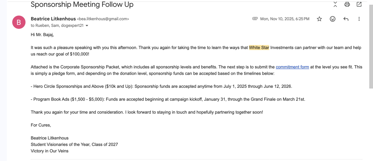
Task: Click the collapse all messages icon
Action: click(335, 4)
